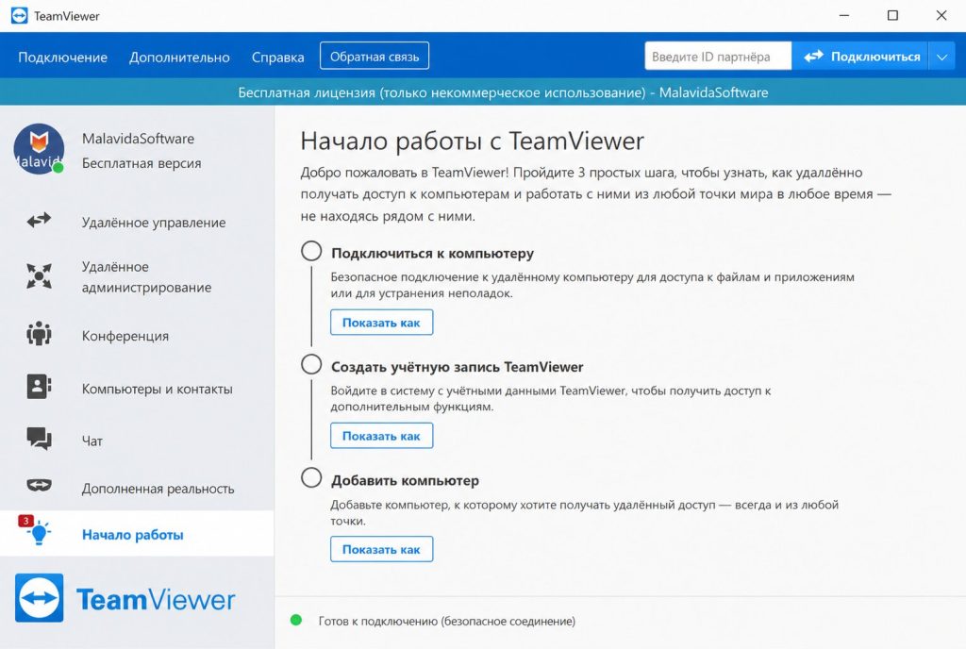Viewport: 966px width, 649px height.
Task: Open the Конференция section
Action: pos(137,336)
